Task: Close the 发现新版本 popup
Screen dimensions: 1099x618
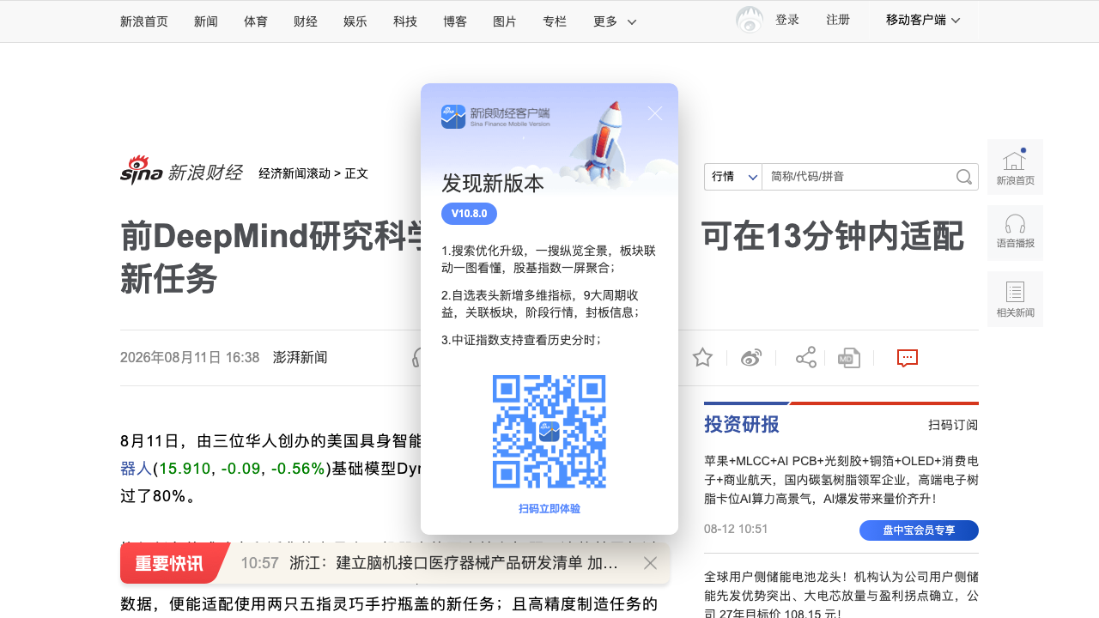Action: (655, 113)
